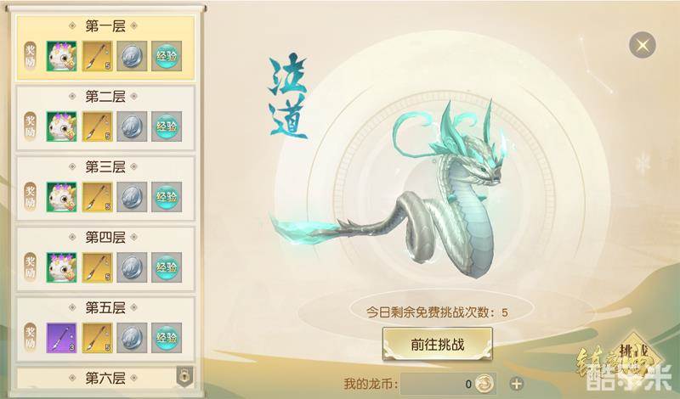Image resolution: width=680 pixels, height=399 pixels.
Task: Click the gold dragon coin icon
Action: 484,384
